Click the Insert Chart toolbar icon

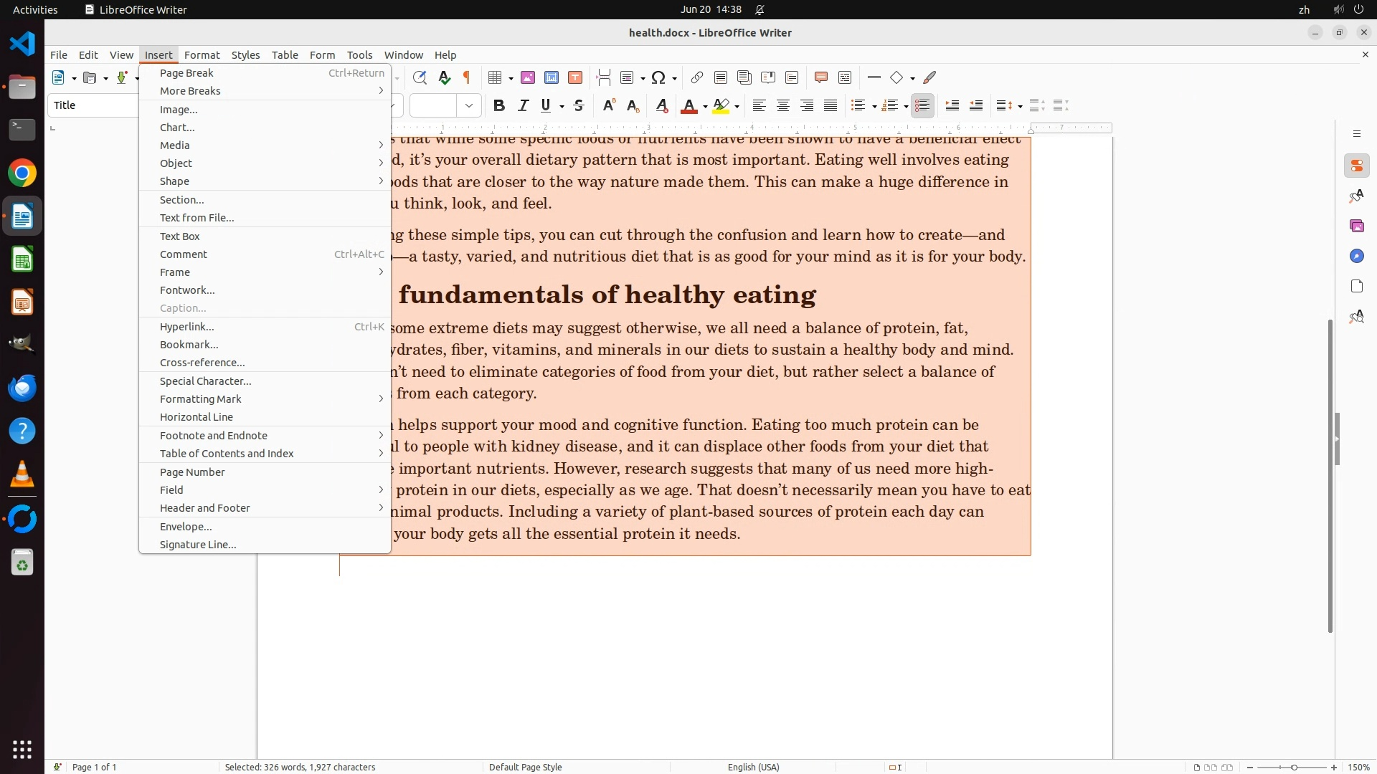[552, 77]
